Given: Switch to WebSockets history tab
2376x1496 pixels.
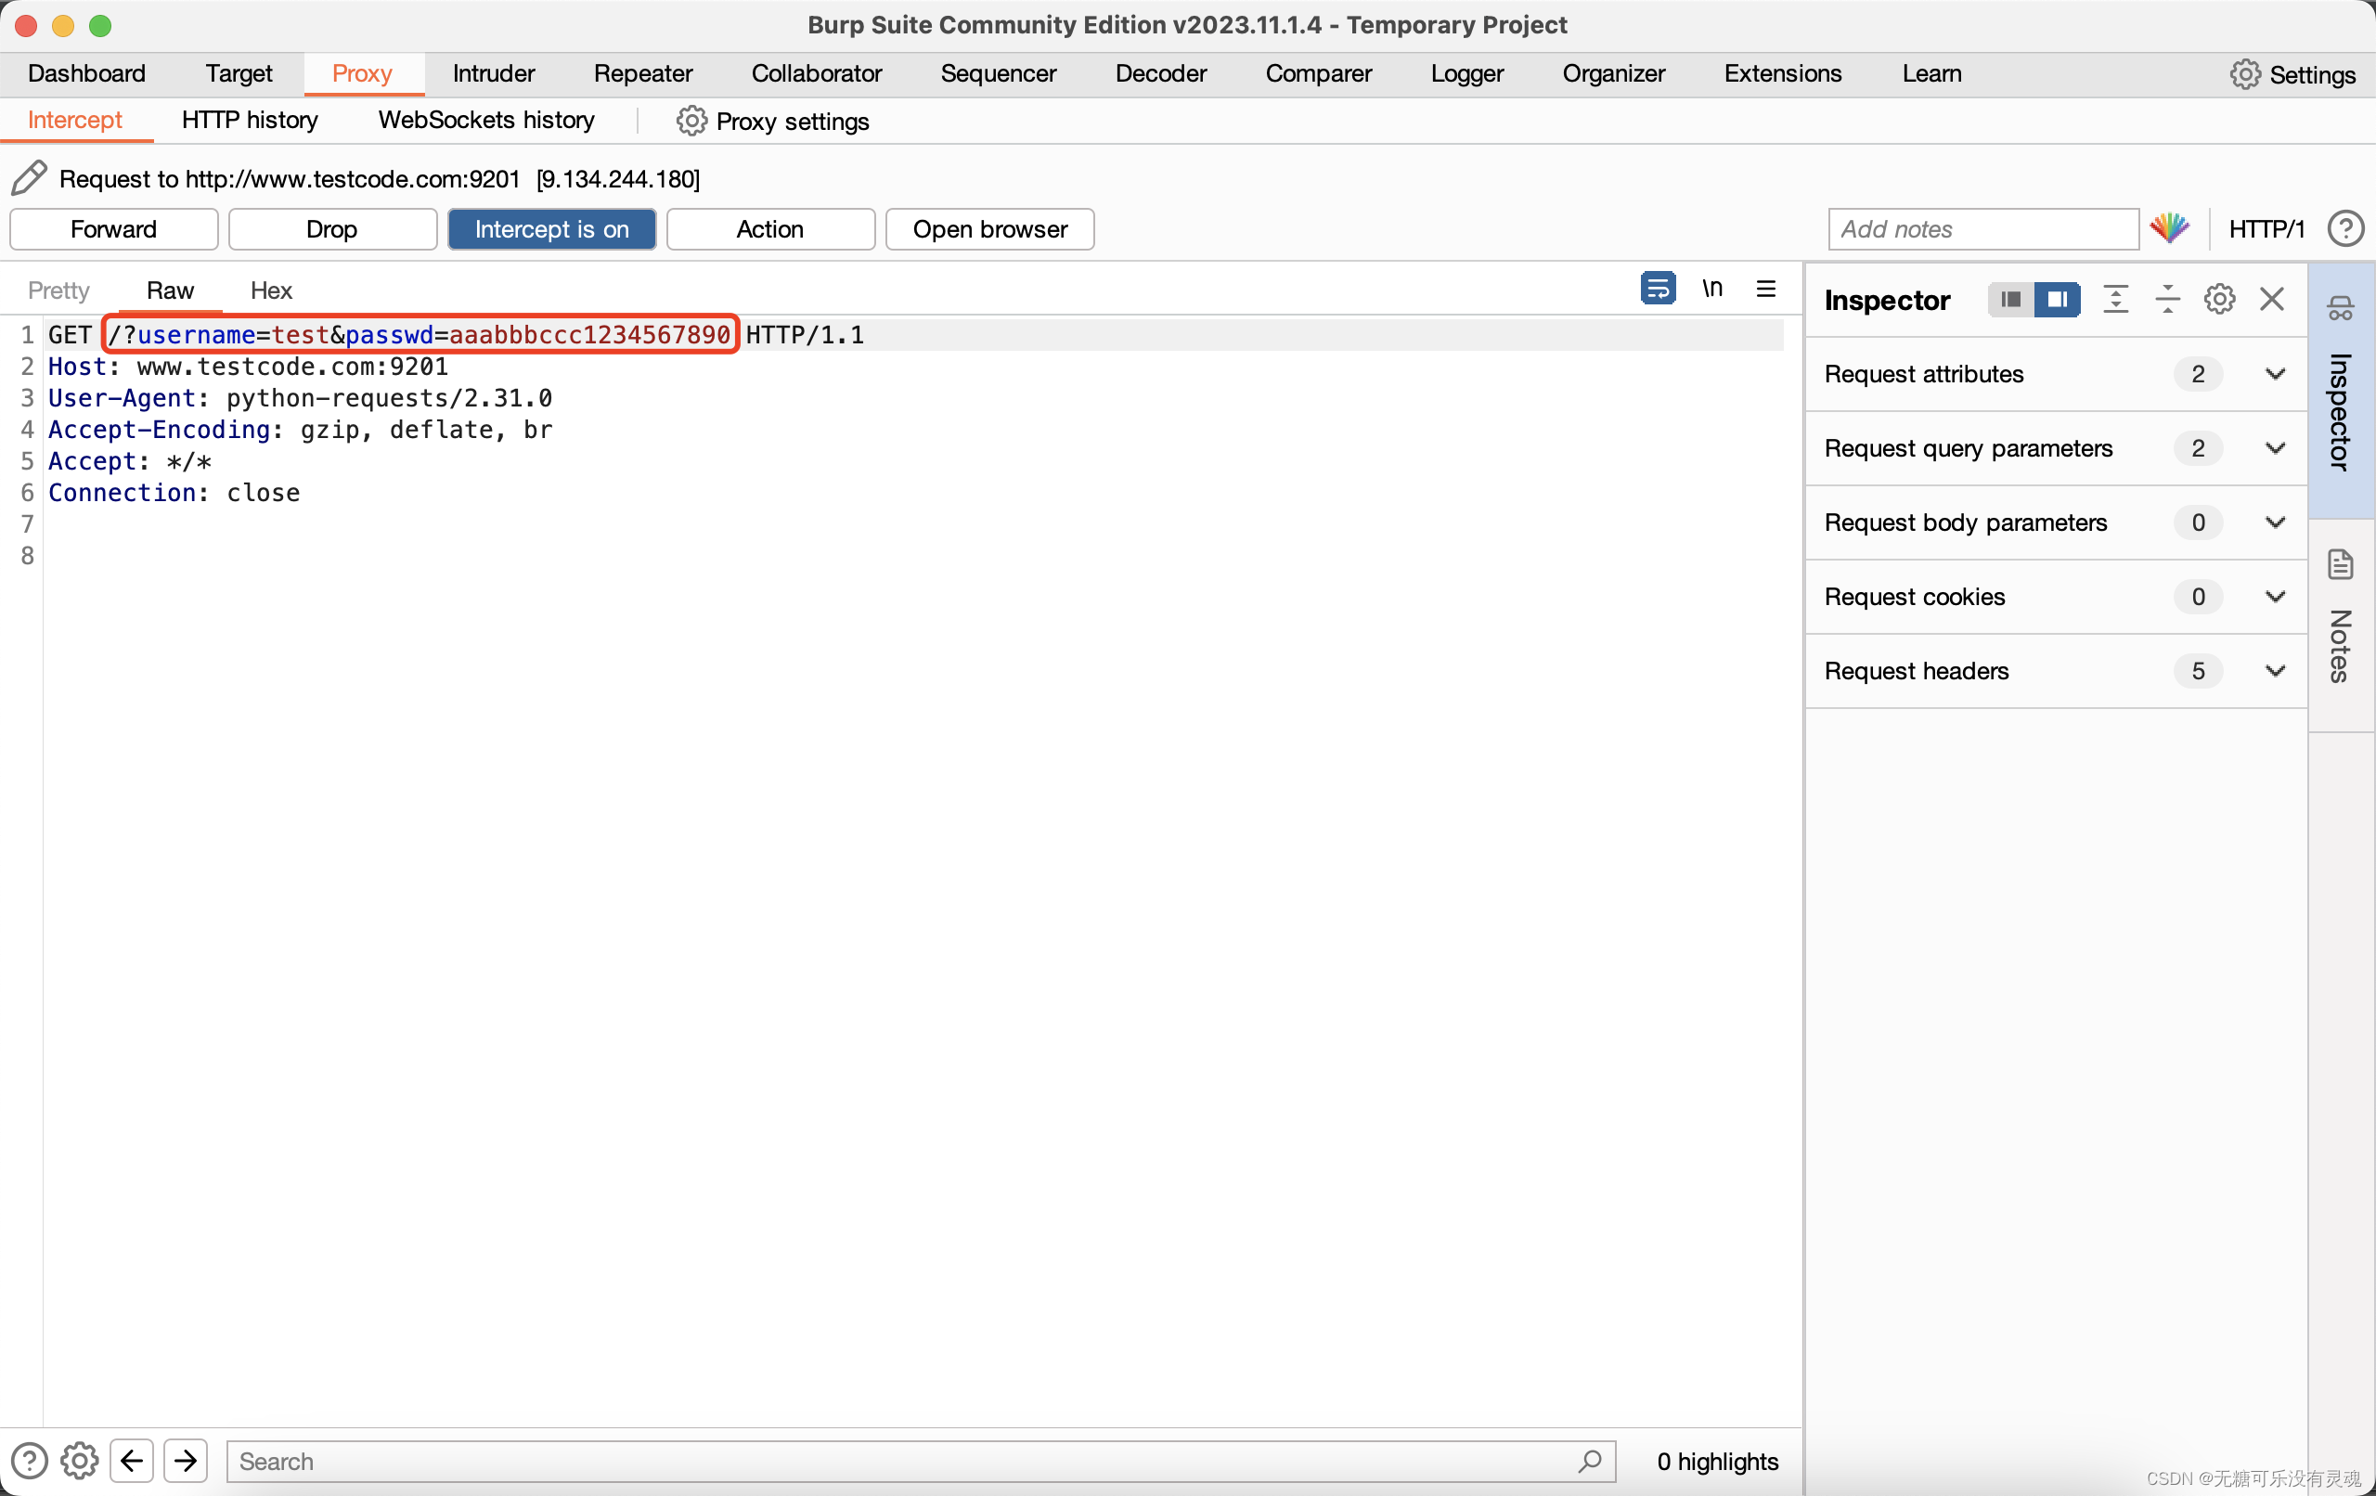Looking at the screenshot, I should coord(486,121).
